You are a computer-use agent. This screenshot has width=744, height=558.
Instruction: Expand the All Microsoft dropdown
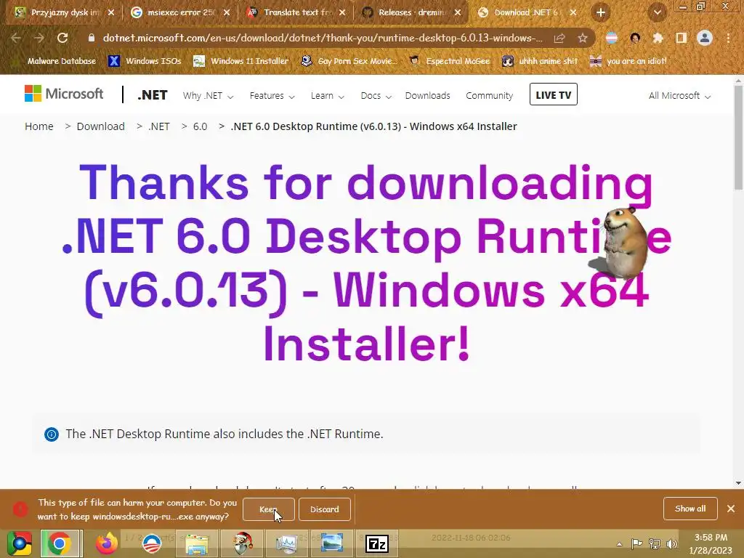tap(679, 95)
